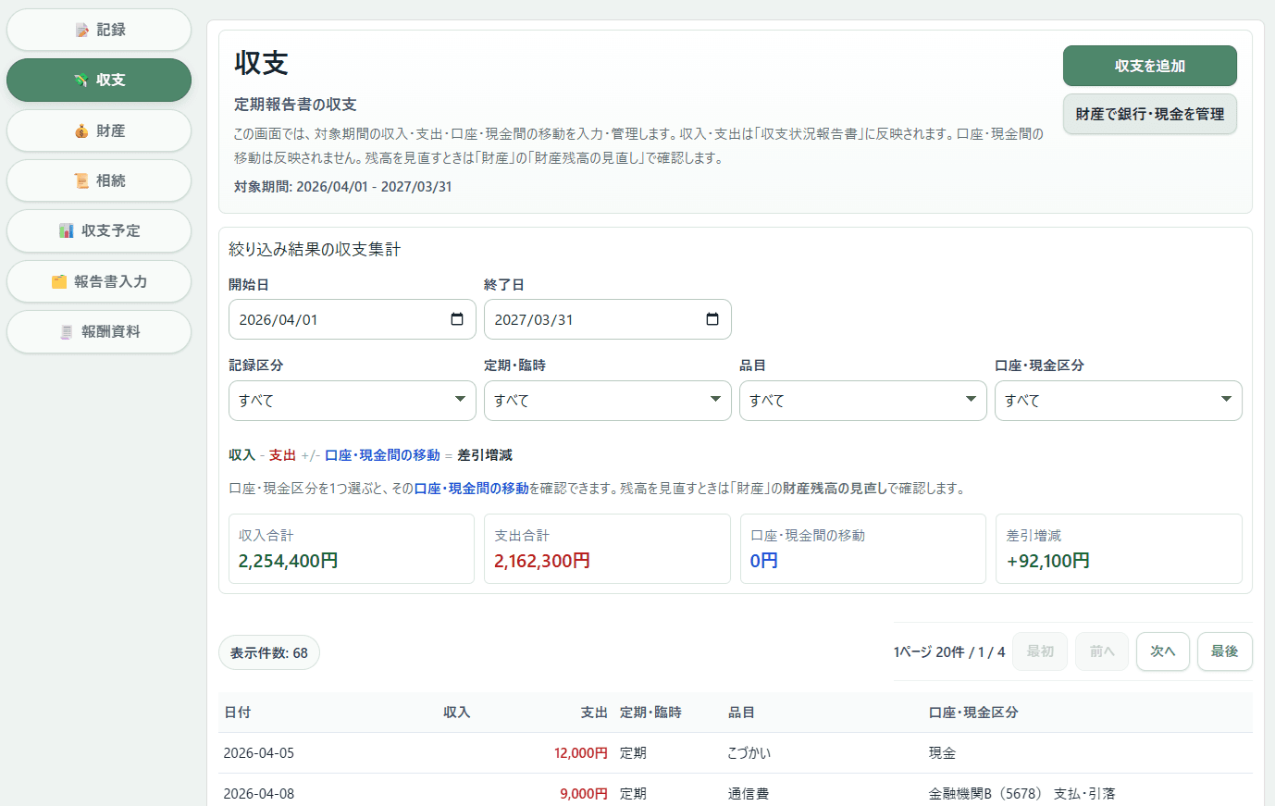Click the 収入 column header
Viewport: 1275px width, 806px height.
(457, 713)
